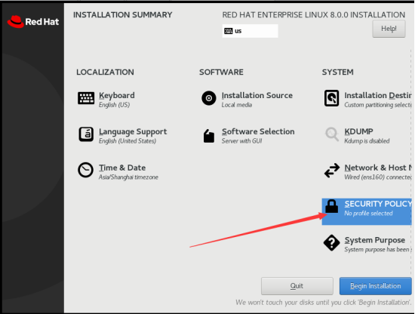Screen dimensions: 415x314
Task: Click 'Local media' source status text
Action: tap(237, 105)
